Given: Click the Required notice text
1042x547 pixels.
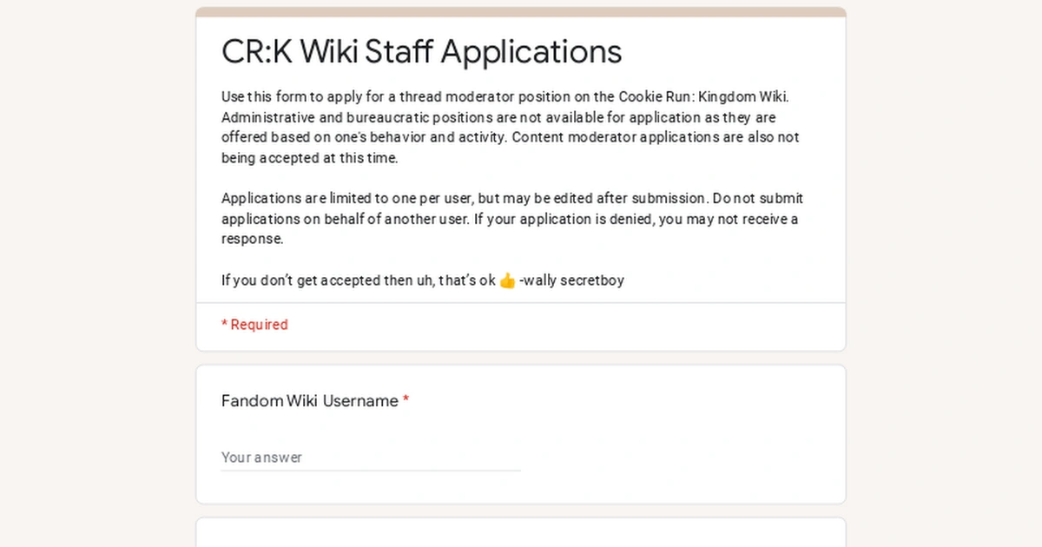Looking at the screenshot, I should point(254,325).
